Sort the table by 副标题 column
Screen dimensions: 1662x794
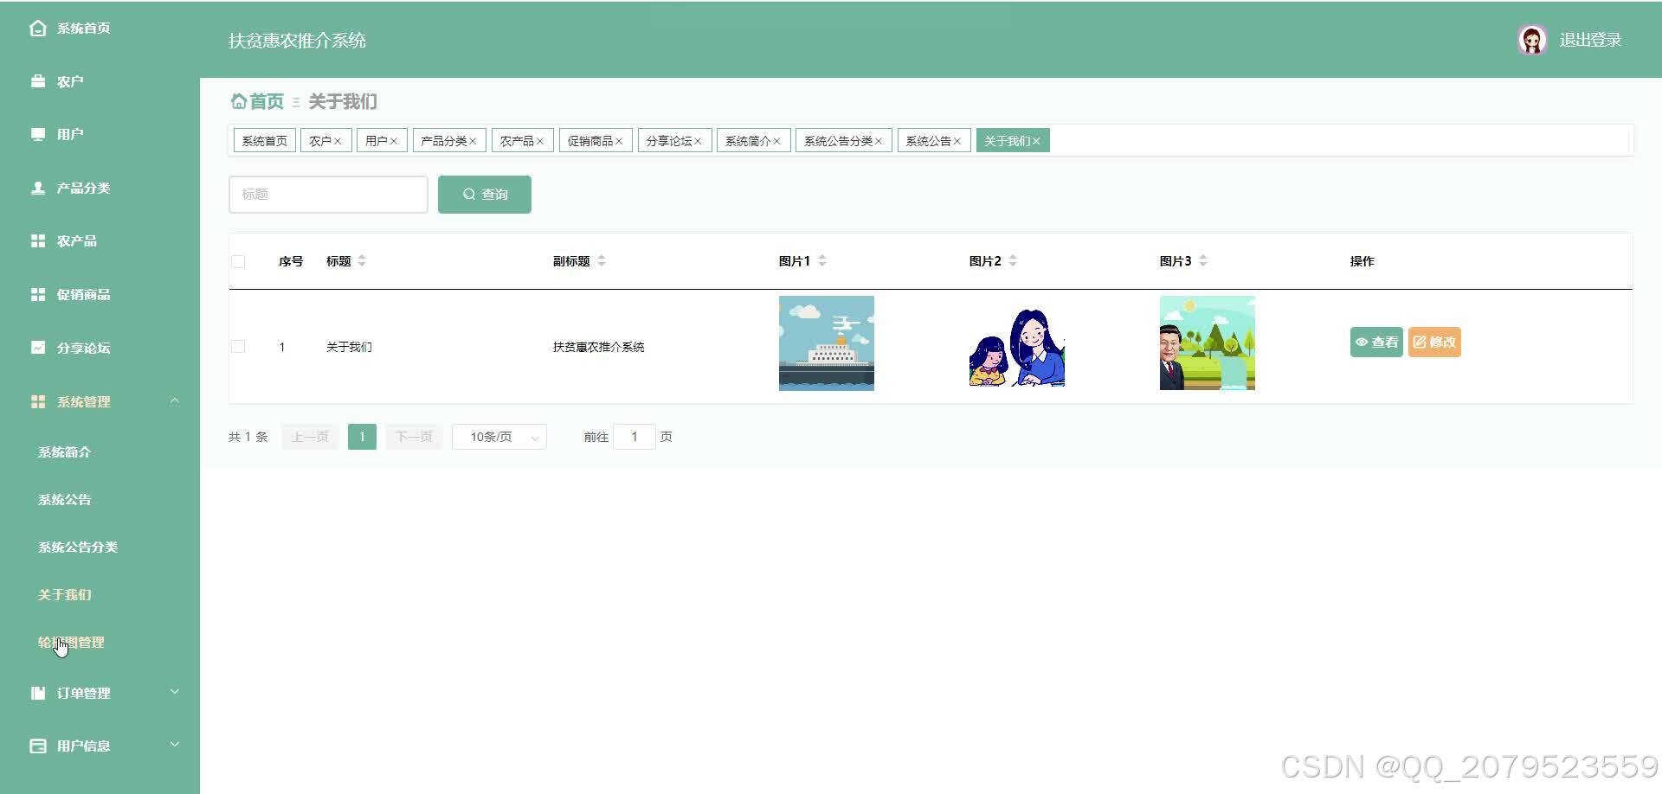point(602,260)
